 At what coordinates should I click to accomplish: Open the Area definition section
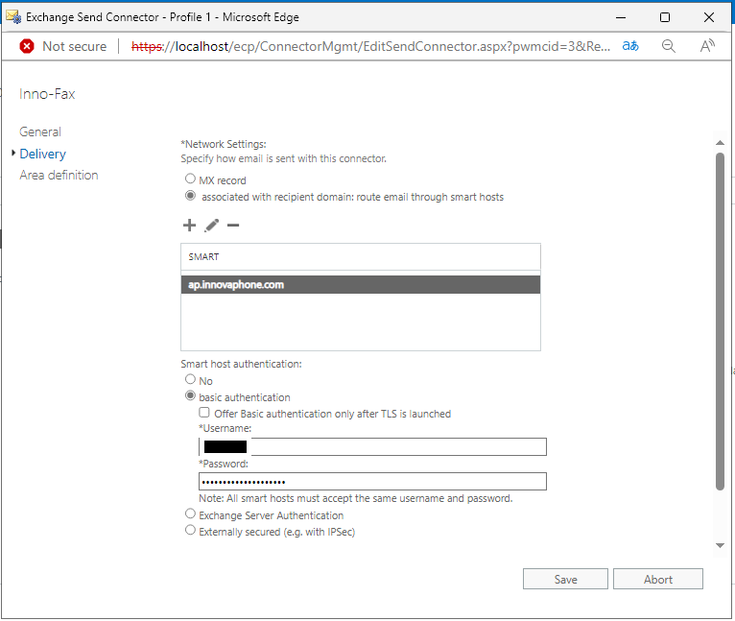tap(59, 175)
